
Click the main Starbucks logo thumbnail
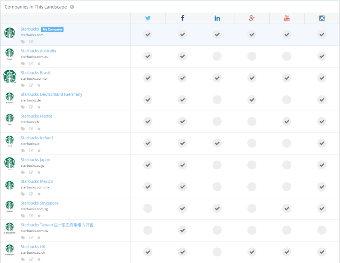pyautogui.click(x=10, y=33)
